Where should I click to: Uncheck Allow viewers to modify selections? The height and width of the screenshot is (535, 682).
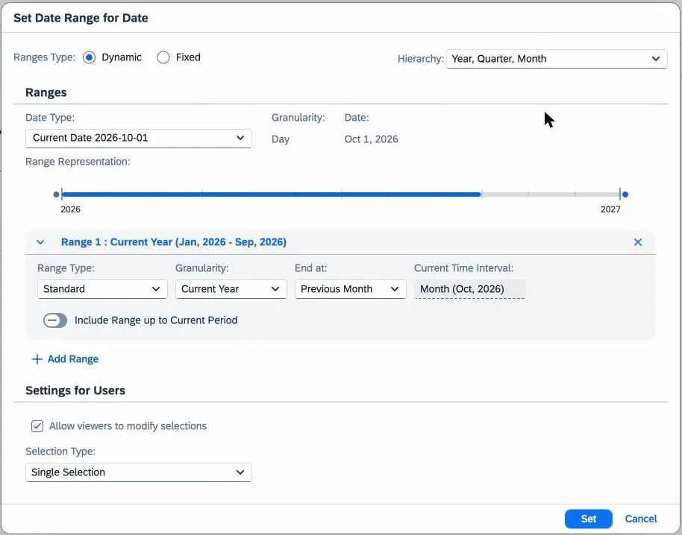pos(37,426)
